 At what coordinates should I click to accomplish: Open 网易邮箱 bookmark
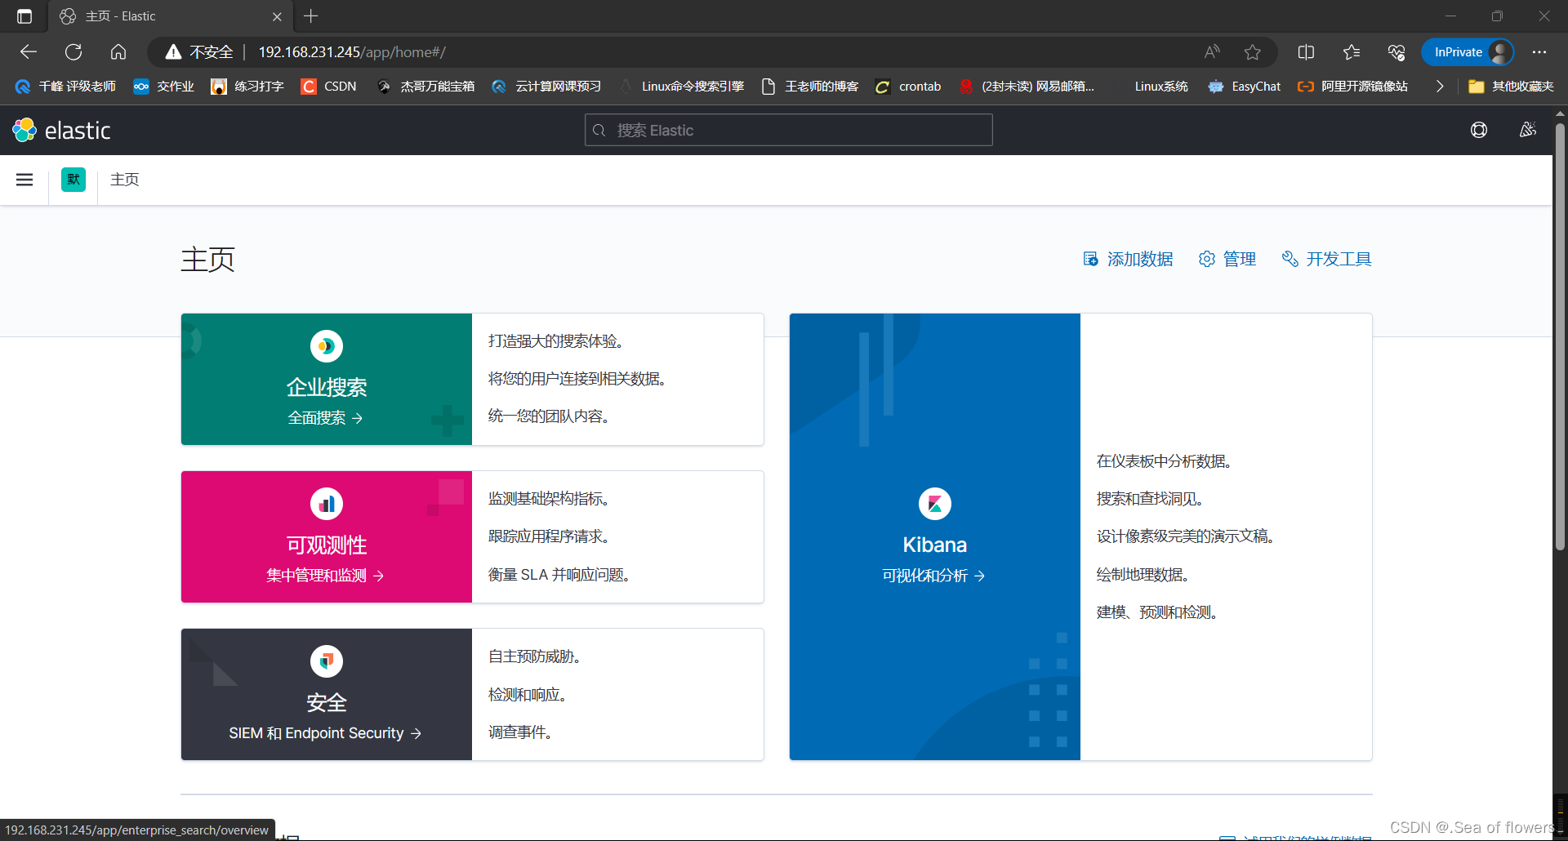click(1027, 87)
